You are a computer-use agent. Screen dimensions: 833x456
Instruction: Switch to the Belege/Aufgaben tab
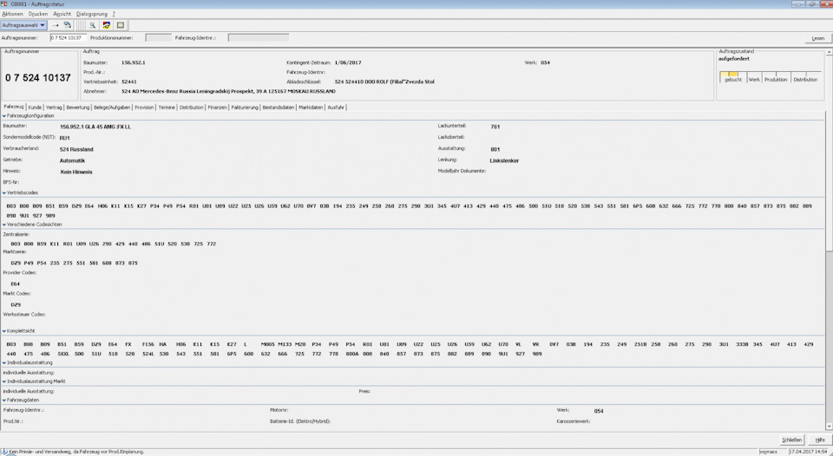(112, 107)
